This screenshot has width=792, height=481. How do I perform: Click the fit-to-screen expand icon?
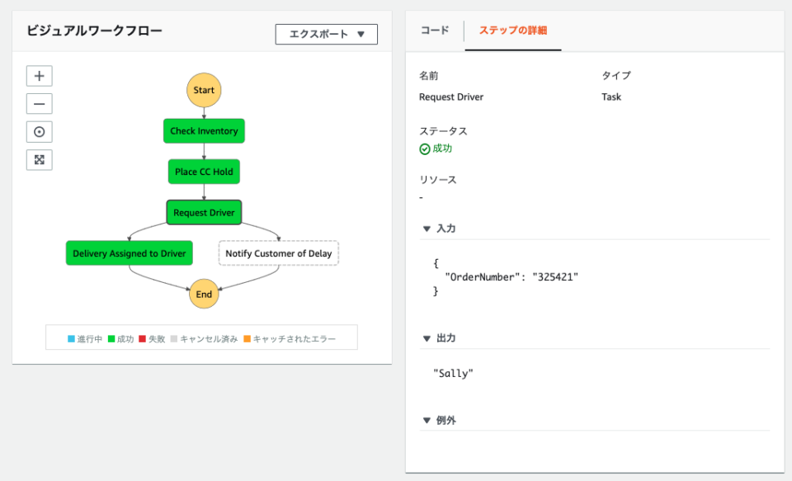click(x=40, y=160)
